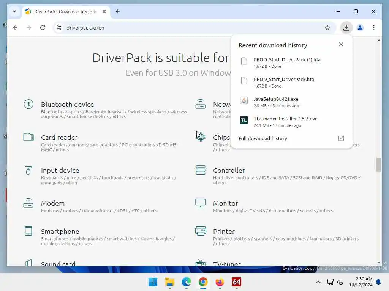Screen dimensions: 389x291
Task: Click the scrollbar up arrow
Action: tap(379, 40)
